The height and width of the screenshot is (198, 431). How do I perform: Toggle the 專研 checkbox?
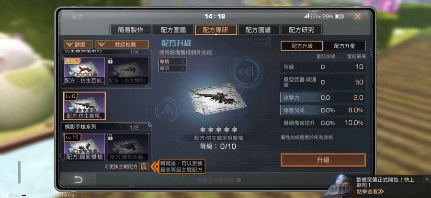point(182,68)
